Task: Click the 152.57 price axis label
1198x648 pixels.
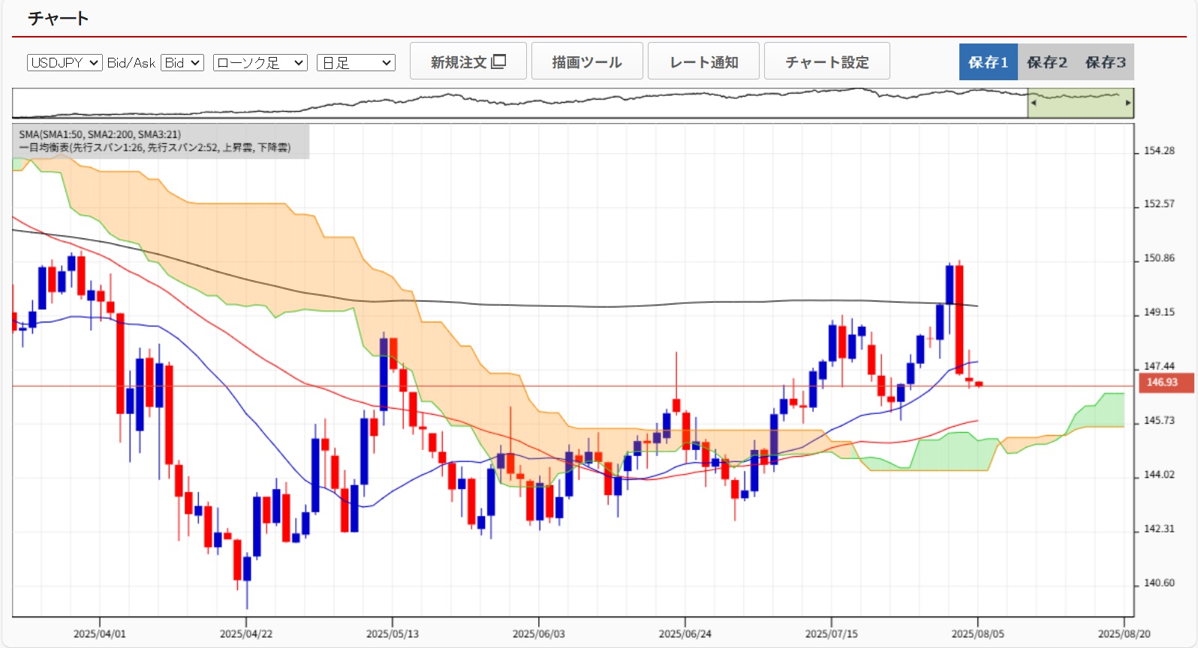Action: 1159,204
